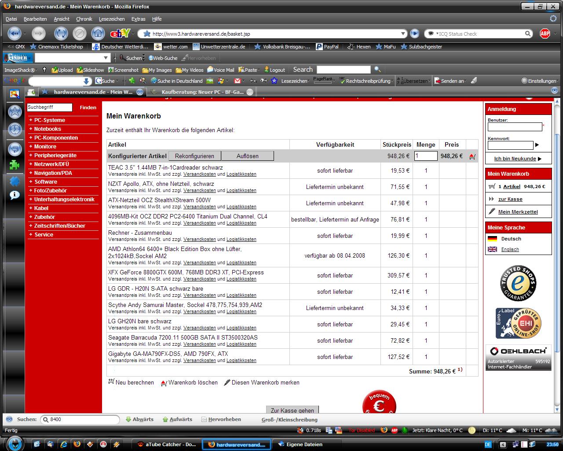Click the Benutzer username field

pyautogui.click(x=515, y=127)
